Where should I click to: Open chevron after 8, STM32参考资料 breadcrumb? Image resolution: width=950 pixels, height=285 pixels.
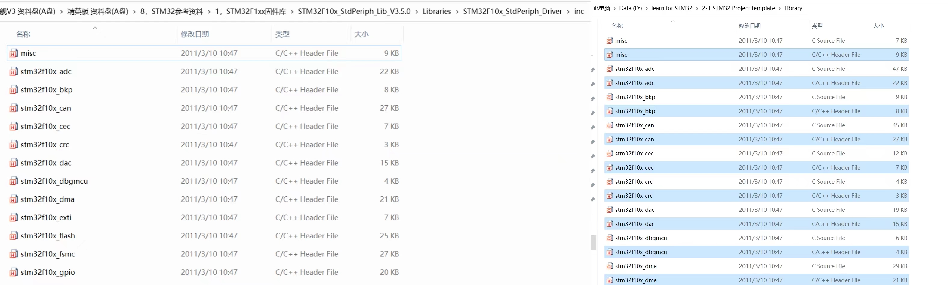(x=209, y=12)
